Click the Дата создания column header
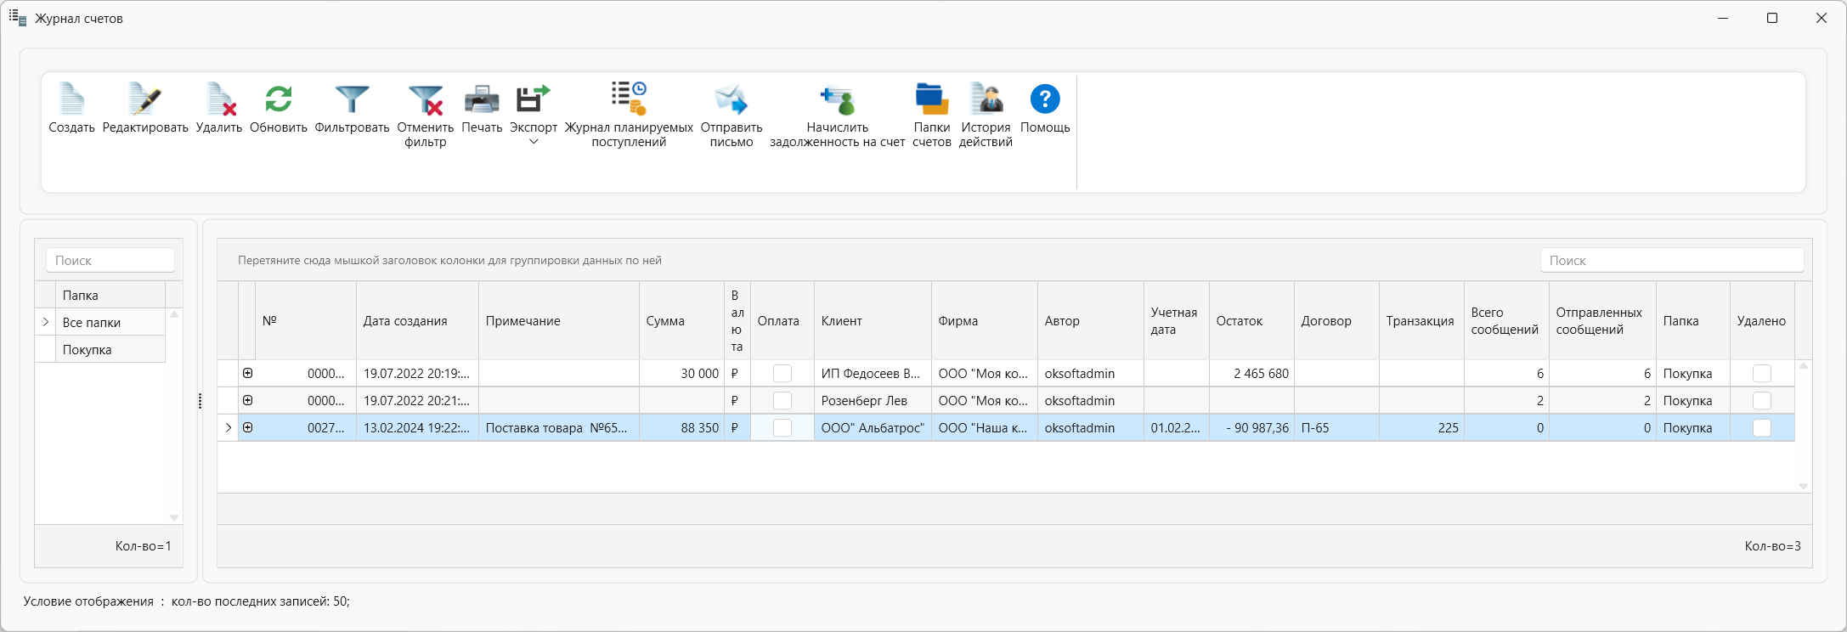 click(405, 321)
